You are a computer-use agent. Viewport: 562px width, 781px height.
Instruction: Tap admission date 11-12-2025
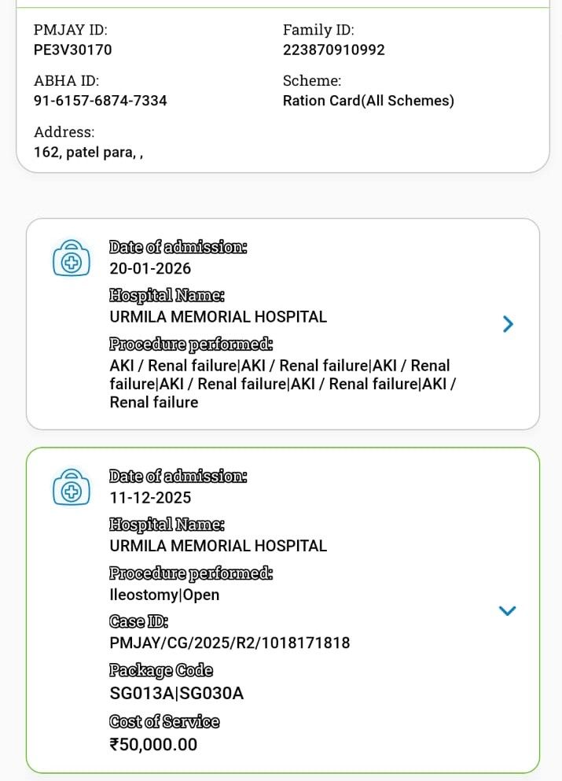click(x=150, y=497)
